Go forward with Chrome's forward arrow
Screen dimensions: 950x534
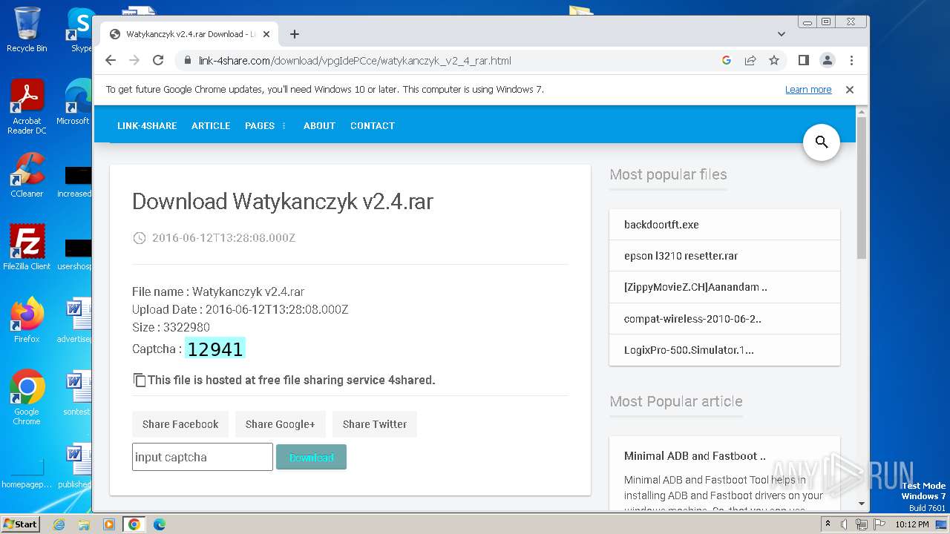pyautogui.click(x=134, y=60)
